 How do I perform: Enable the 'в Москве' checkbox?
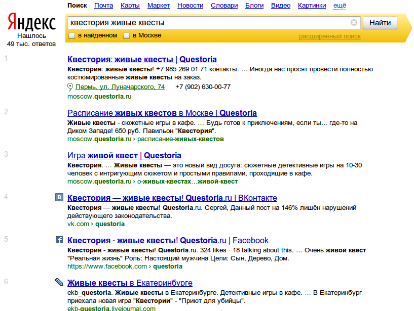(x=127, y=35)
